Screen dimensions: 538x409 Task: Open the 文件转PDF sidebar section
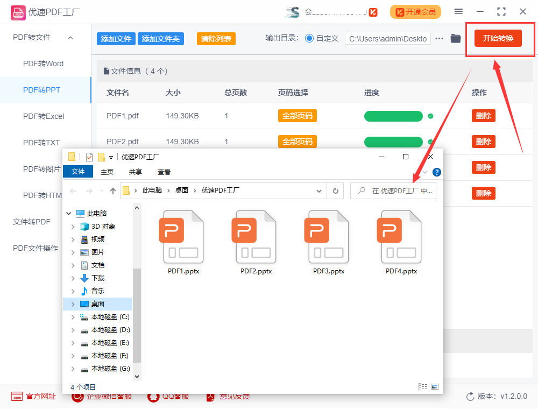pos(32,222)
